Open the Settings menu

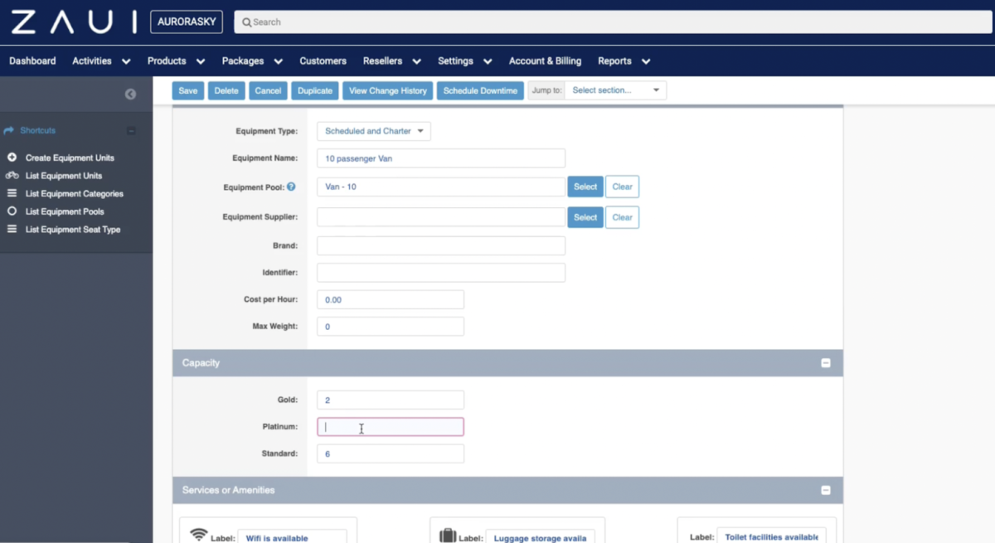pos(464,61)
